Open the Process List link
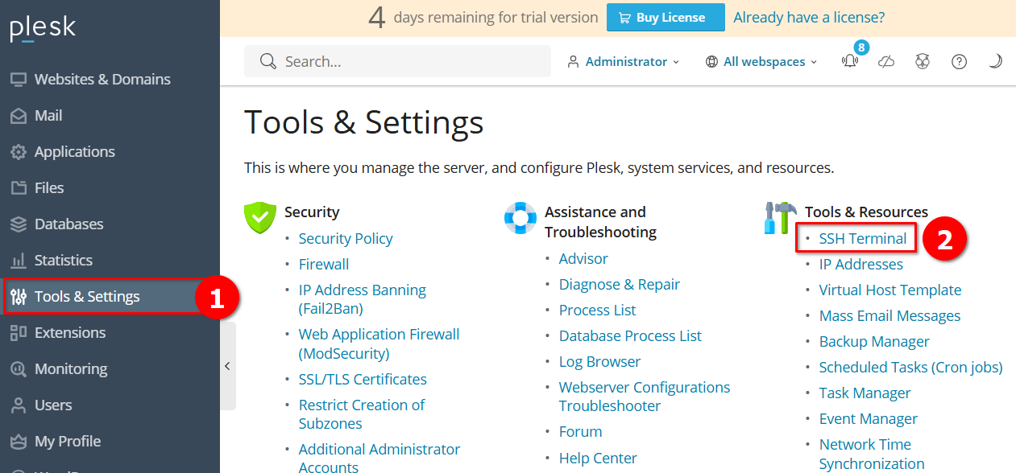Screen dimensions: 1016x473 (597, 310)
